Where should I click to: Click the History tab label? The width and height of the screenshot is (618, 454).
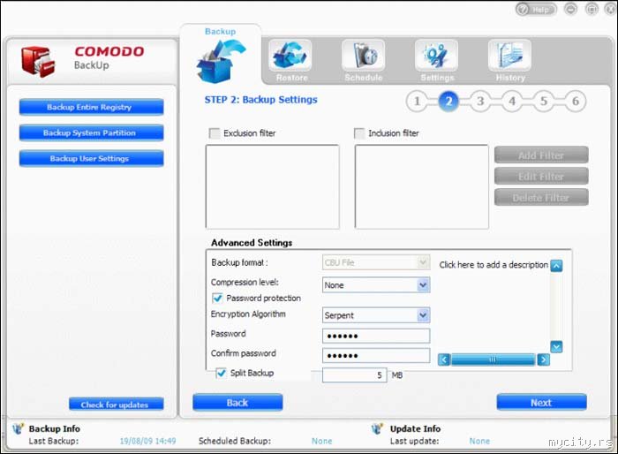(510, 78)
